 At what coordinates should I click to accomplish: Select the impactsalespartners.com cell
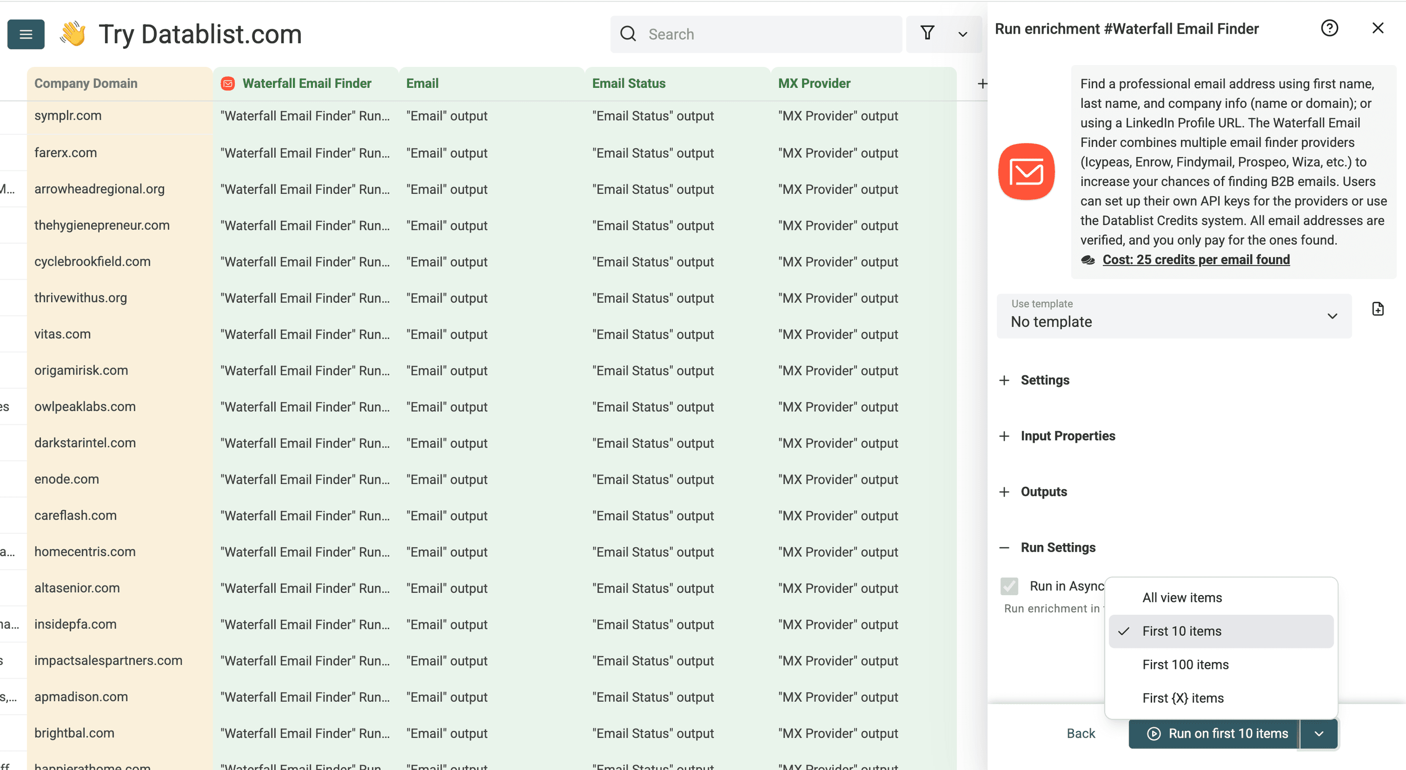click(120, 660)
